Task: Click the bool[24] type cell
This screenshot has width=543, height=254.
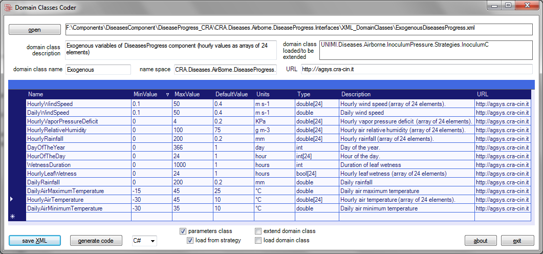Action: [x=317, y=173]
